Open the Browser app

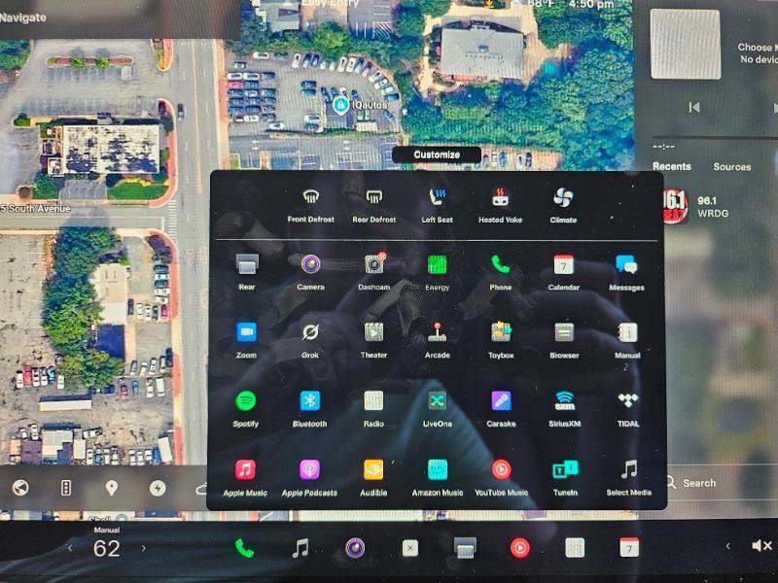(x=564, y=339)
